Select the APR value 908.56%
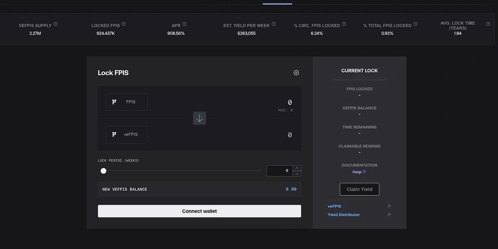 click(176, 33)
